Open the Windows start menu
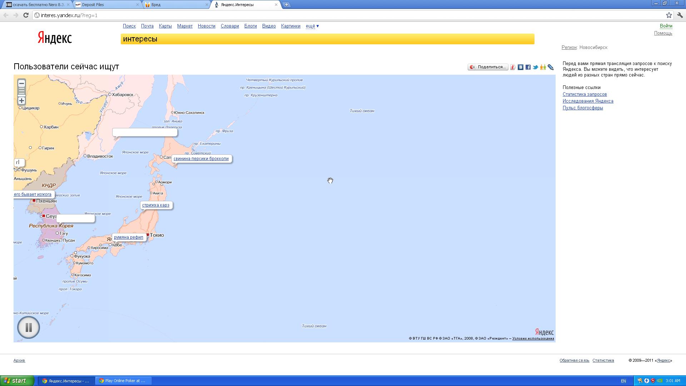The height and width of the screenshot is (386, 686). 17,381
